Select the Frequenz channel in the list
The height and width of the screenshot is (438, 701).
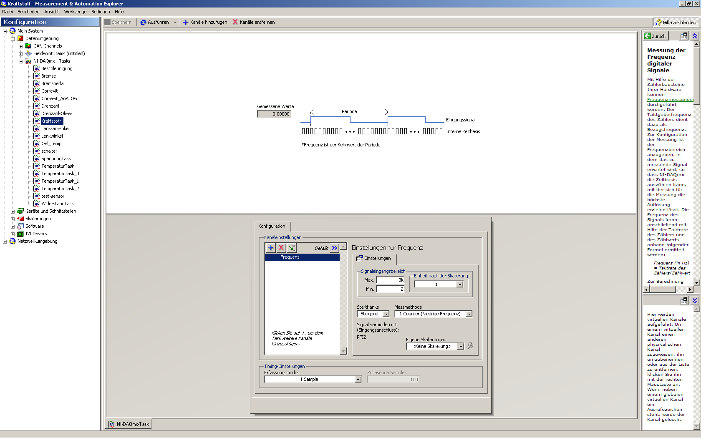click(302, 257)
